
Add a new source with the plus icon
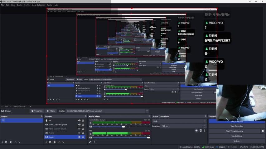pyautogui.click(x=46, y=142)
